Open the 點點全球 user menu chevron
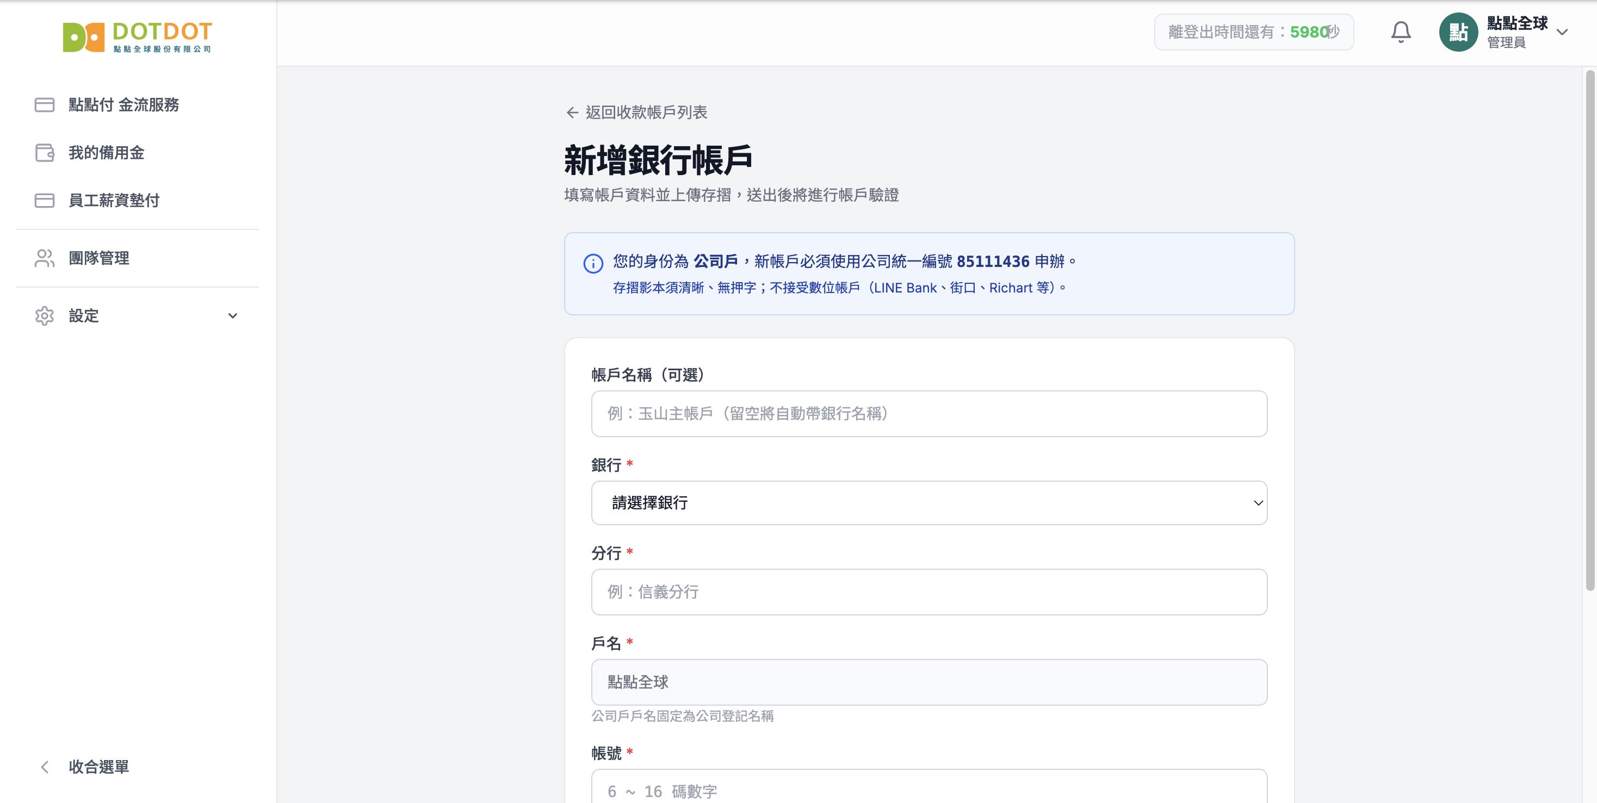Screen dimensions: 1597x803 (1562, 32)
